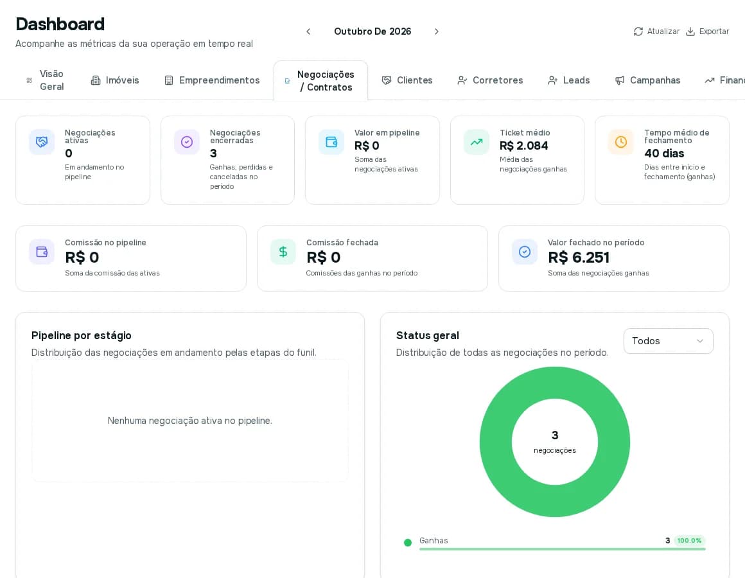Click the grid icon on the Visão Geral tab

coord(30,80)
